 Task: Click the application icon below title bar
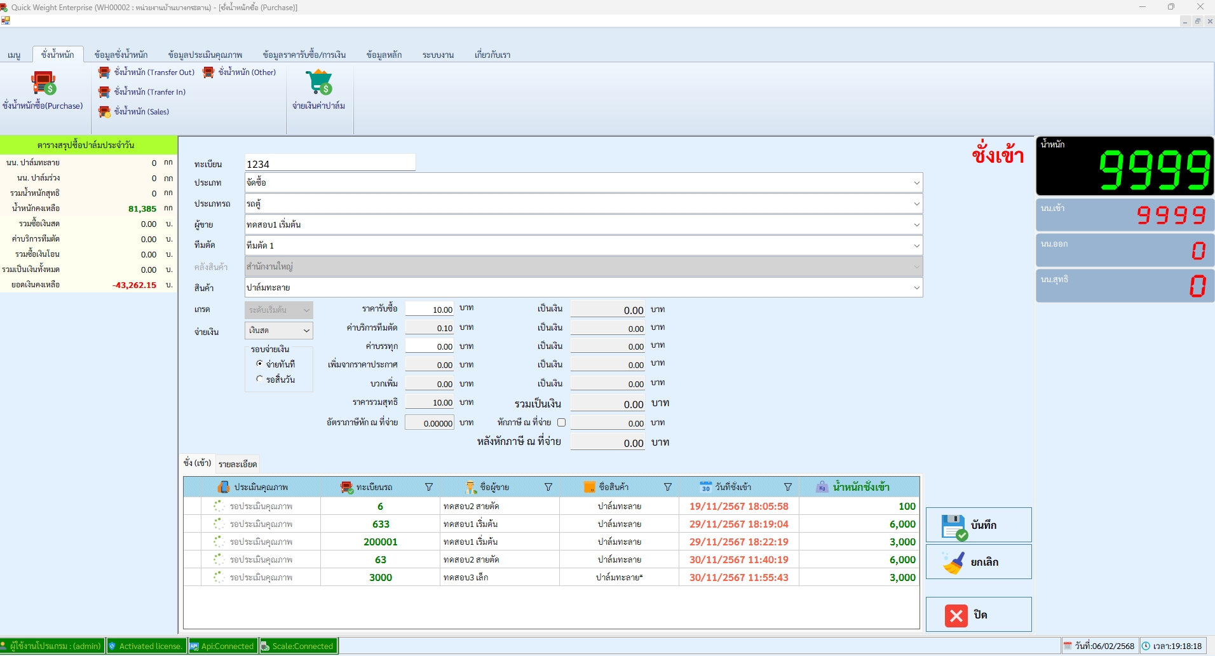[x=5, y=20]
